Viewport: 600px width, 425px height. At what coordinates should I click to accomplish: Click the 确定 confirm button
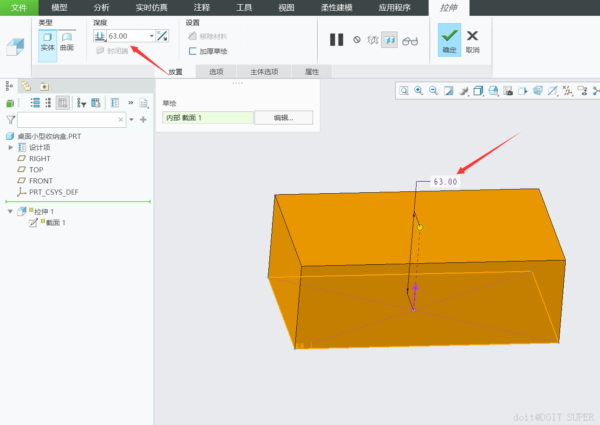coord(449,40)
